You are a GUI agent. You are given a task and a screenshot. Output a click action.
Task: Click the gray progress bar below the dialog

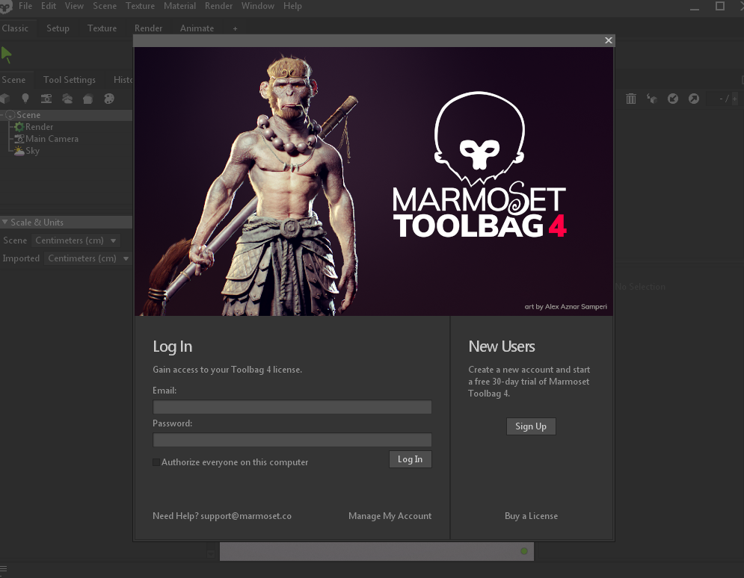coord(377,551)
